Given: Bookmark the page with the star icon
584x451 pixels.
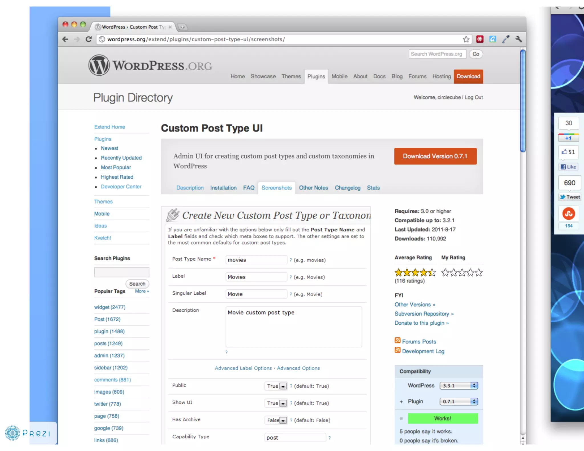Looking at the screenshot, I should point(466,39).
